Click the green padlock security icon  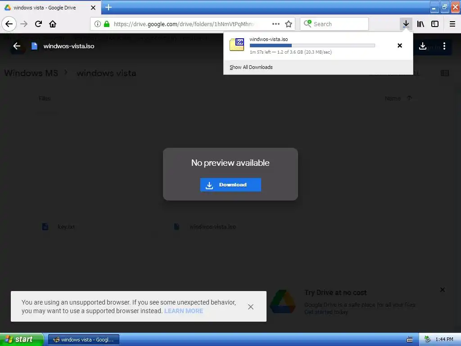[107, 24]
